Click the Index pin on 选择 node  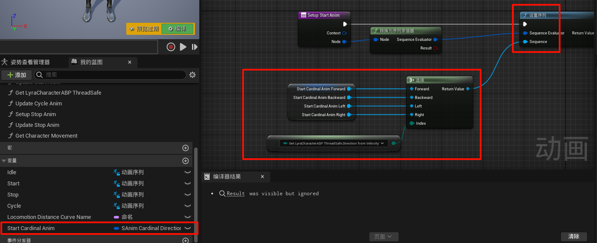tap(411, 123)
